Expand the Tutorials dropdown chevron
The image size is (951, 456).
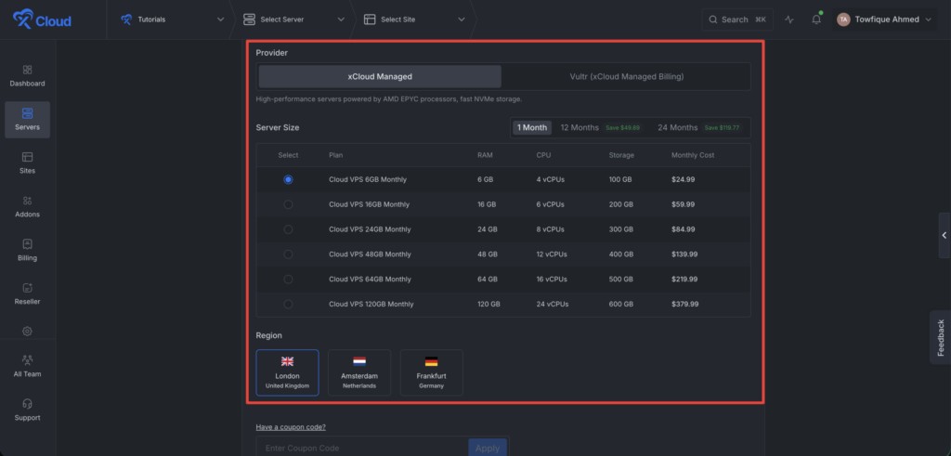220,20
